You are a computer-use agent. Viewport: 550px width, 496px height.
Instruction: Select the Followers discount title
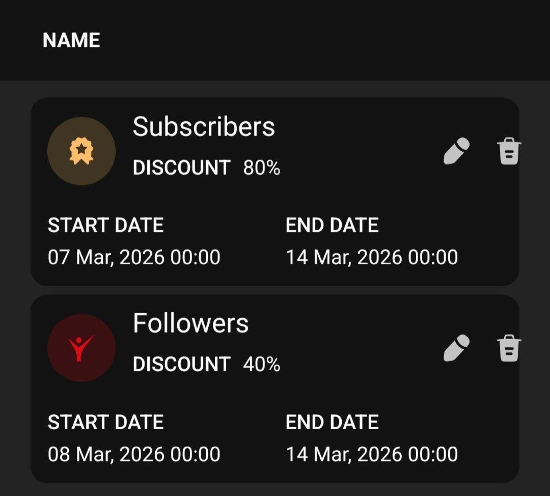tap(190, 323)
